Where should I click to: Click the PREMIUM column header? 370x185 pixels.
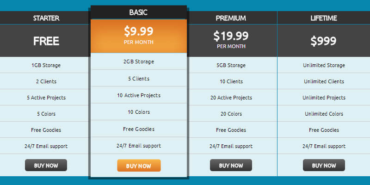(x=231, y=18)
